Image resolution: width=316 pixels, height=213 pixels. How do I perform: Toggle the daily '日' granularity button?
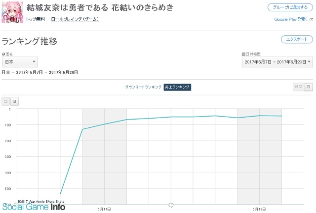click(309, 87)
